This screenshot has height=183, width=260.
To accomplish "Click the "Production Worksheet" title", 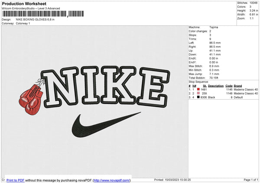I will click(24, 3).
